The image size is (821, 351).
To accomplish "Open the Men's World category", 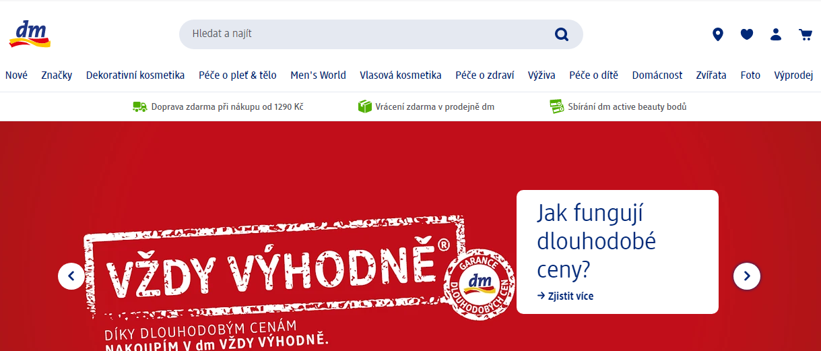I will 318,75.
